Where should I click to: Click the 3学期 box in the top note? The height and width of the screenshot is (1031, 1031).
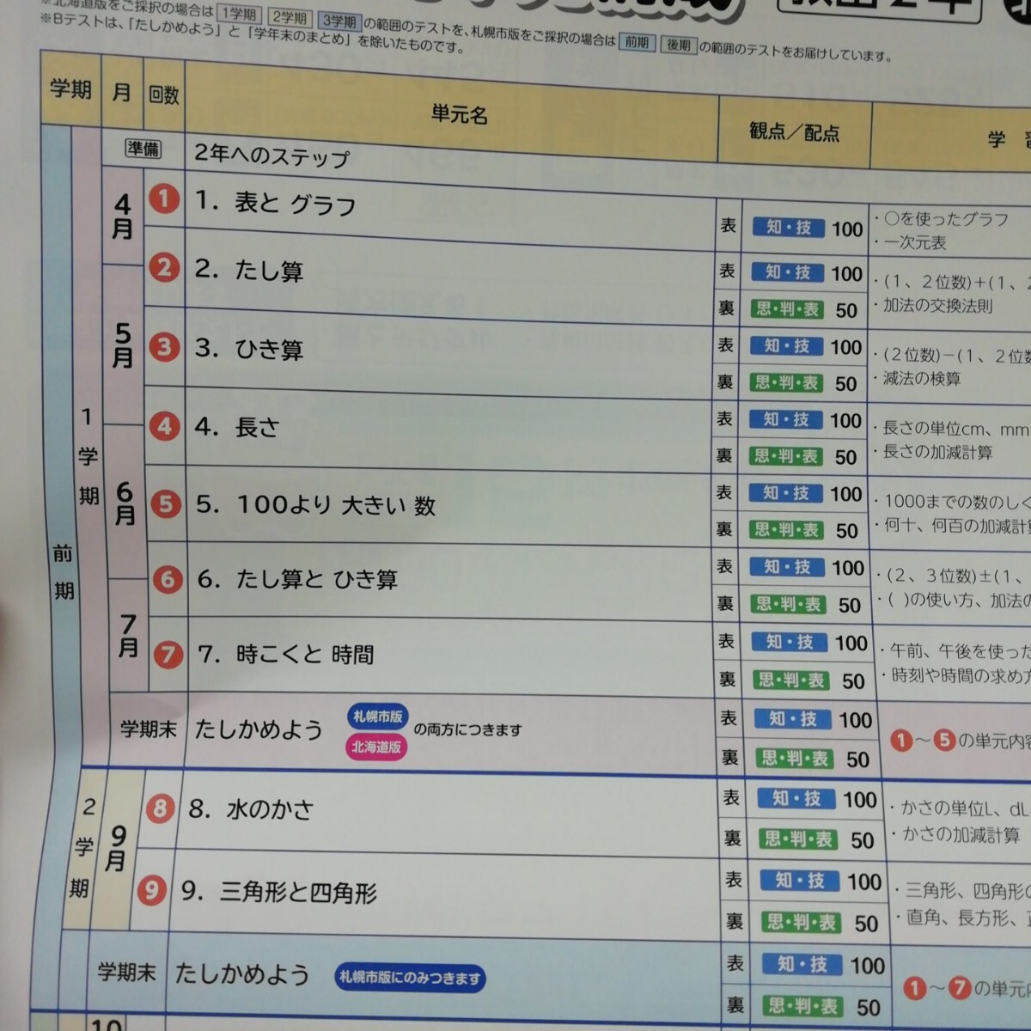click(339, 21)
